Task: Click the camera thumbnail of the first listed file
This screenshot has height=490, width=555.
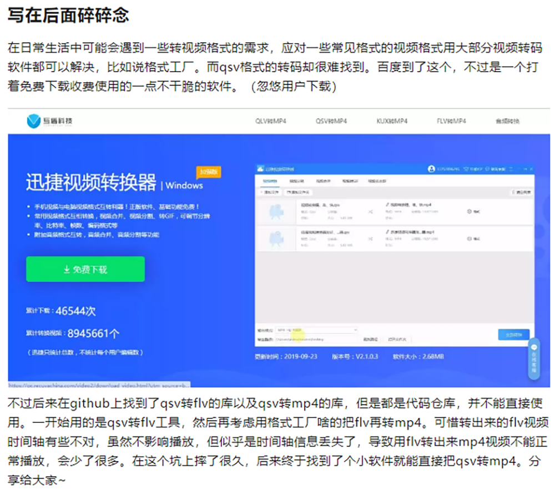Action: 276,211
